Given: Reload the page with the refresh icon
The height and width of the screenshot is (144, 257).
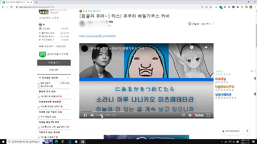Looking at the screenshot, I should [x=12, y=7].
